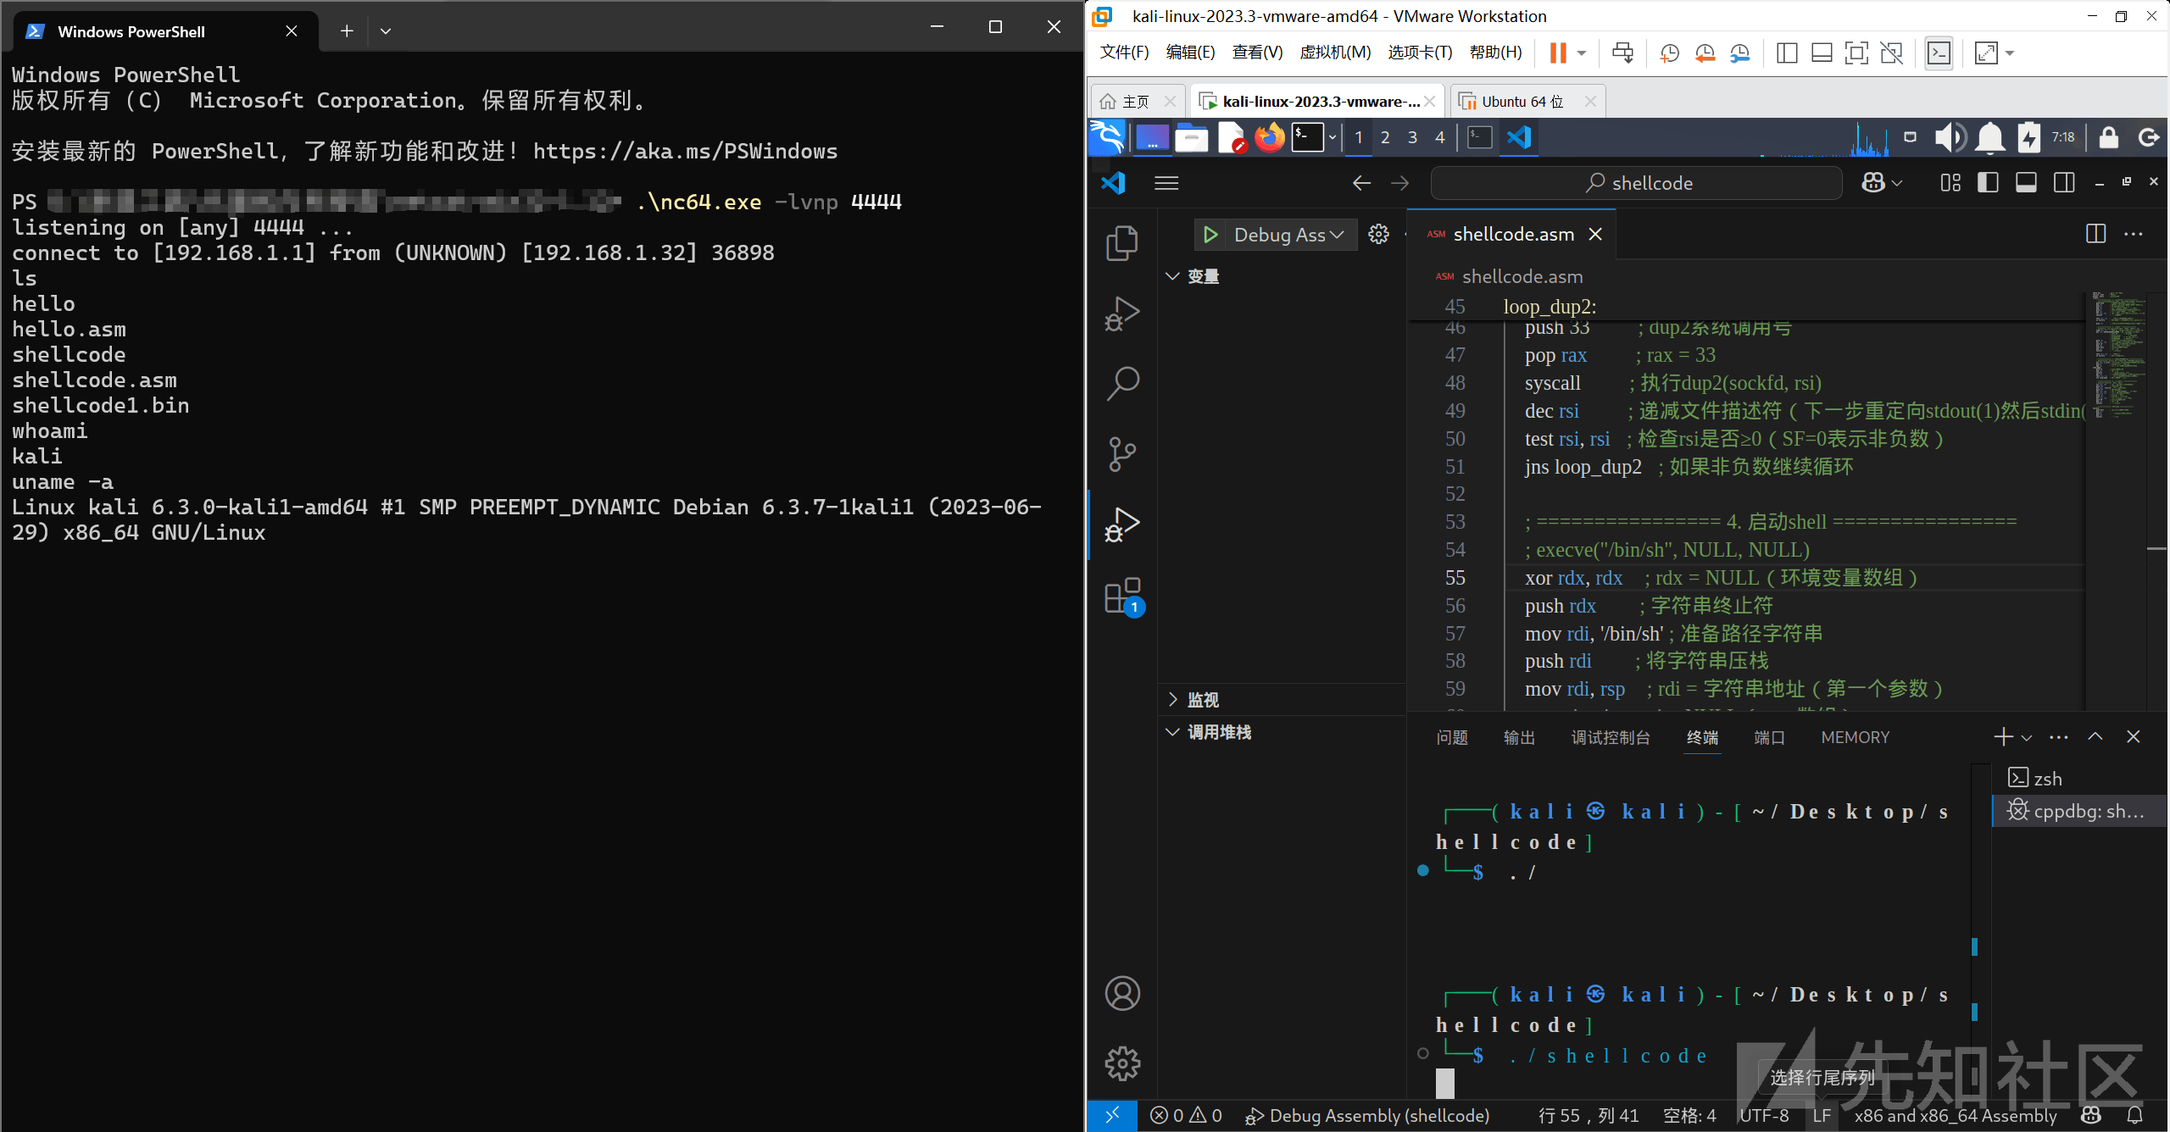This screenshot has height=1132, width=2170.
Task: Toggle the VS Code bottom panel visibility
Action: point(2026,183)
